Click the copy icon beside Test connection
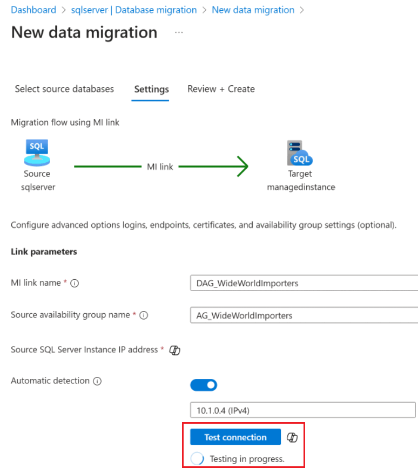The width and height of the screenshot is (418, 469). coord(292,437)
